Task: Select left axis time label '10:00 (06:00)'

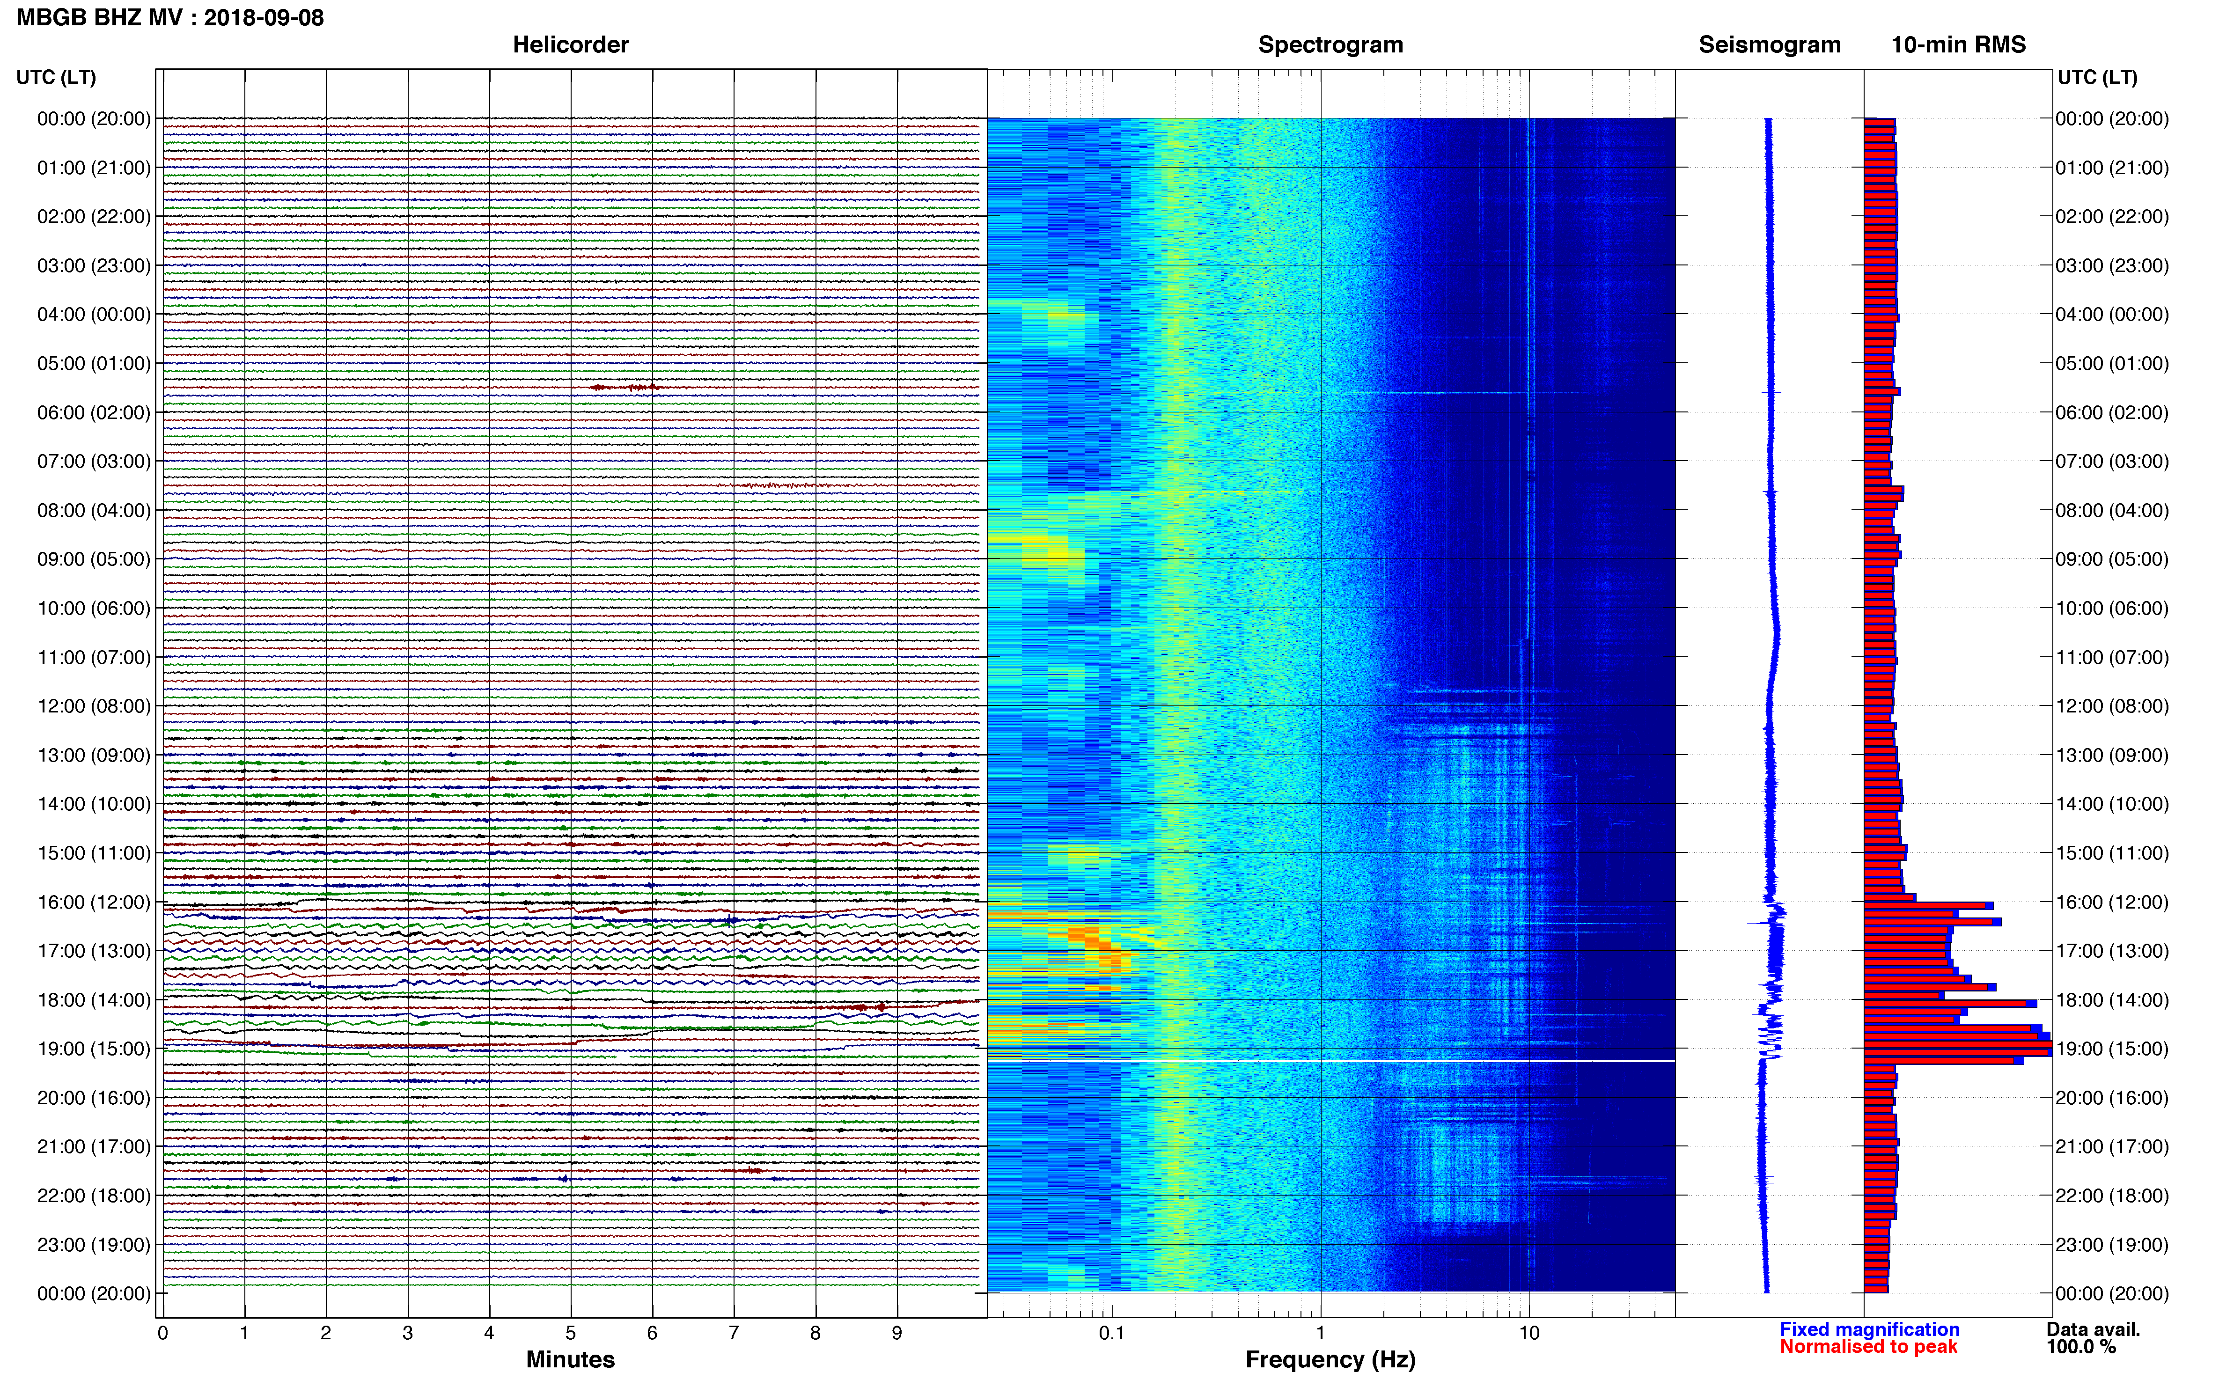Action: point(94,608)
